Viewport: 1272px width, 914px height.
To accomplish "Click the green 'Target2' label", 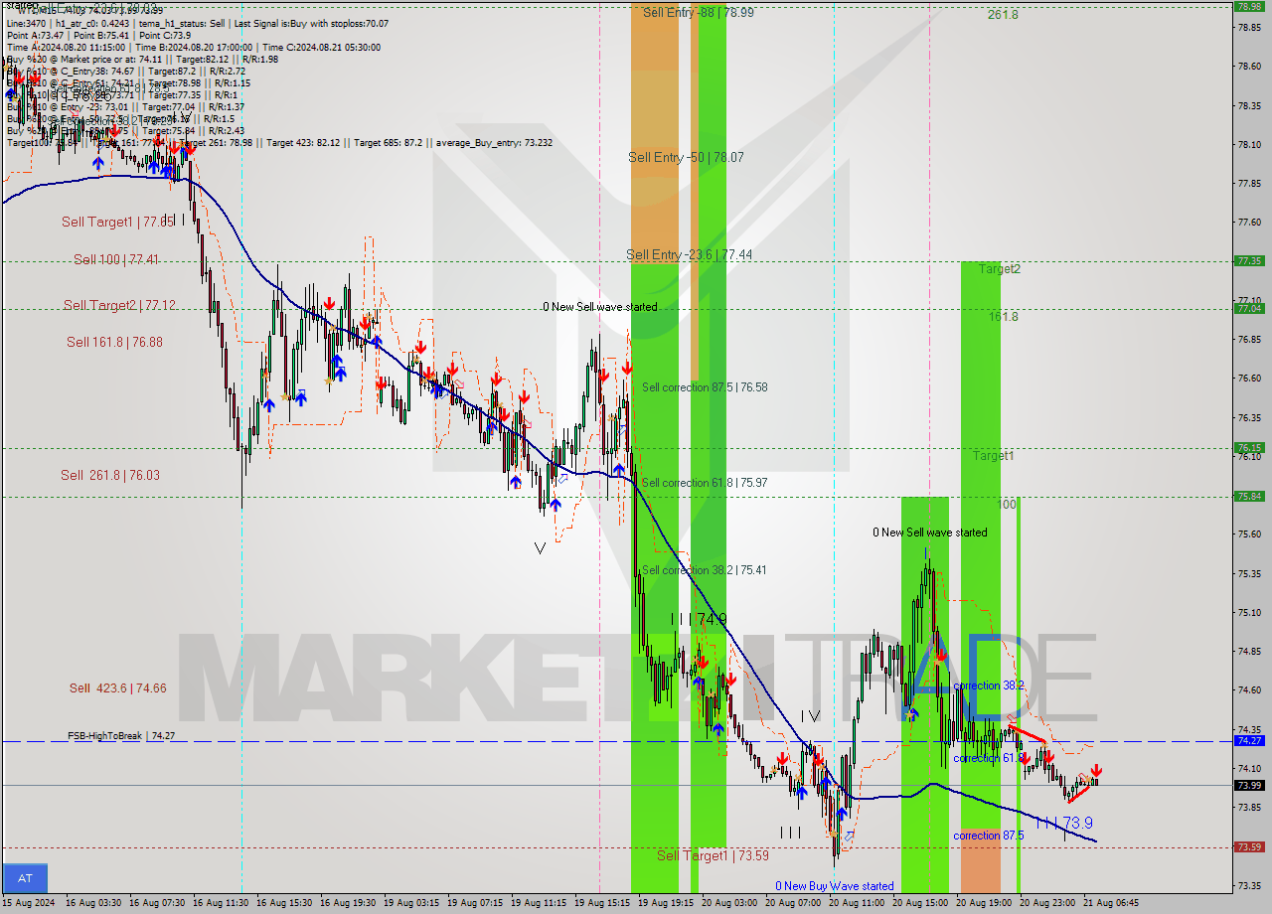I will tap(999, 269).
